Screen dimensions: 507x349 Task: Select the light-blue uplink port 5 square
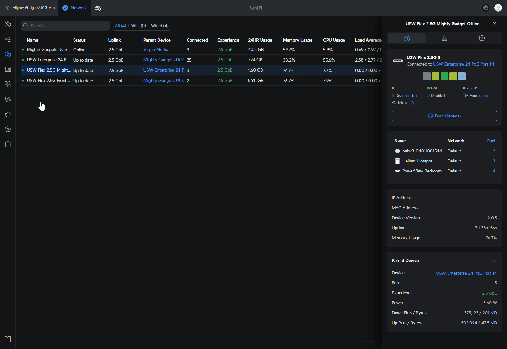(462, 76)
